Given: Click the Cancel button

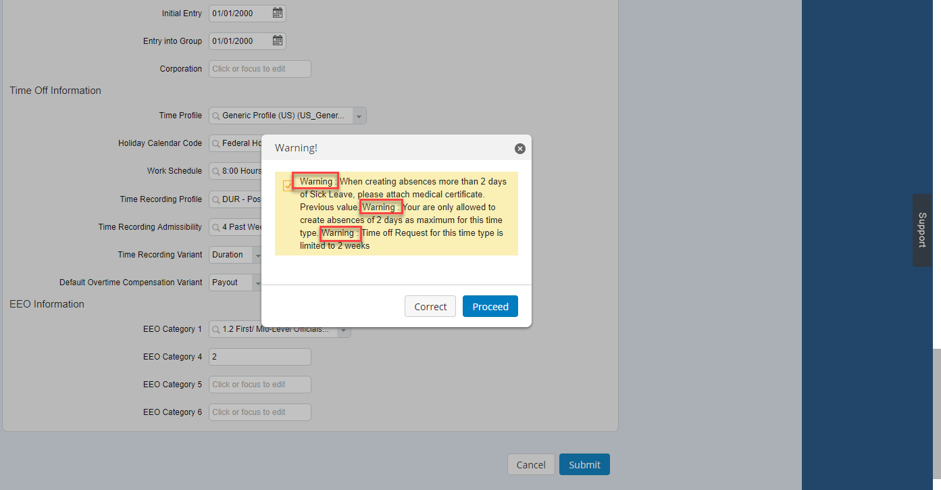Looking at the screenshot, I should (x=531, y=464).
